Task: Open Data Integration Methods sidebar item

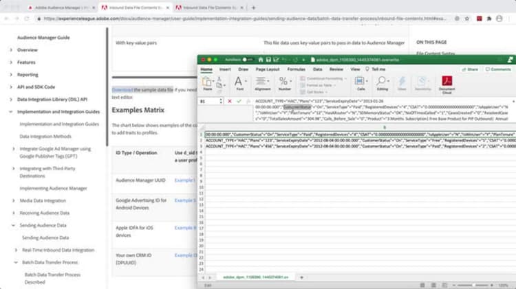Action: pos(45,137)
